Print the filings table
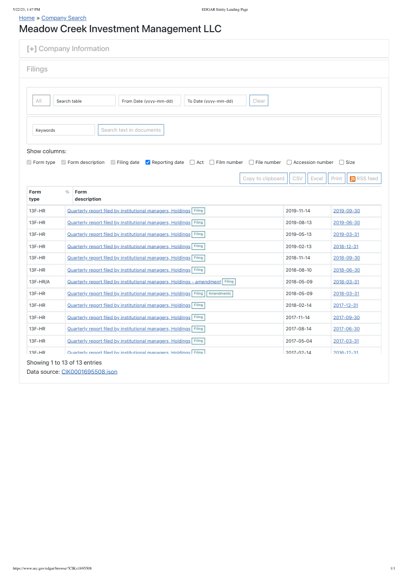The height and width of the screenshot is (578, 408). [337, 178]
